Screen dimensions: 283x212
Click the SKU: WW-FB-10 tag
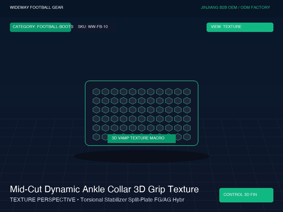[93, 27]
